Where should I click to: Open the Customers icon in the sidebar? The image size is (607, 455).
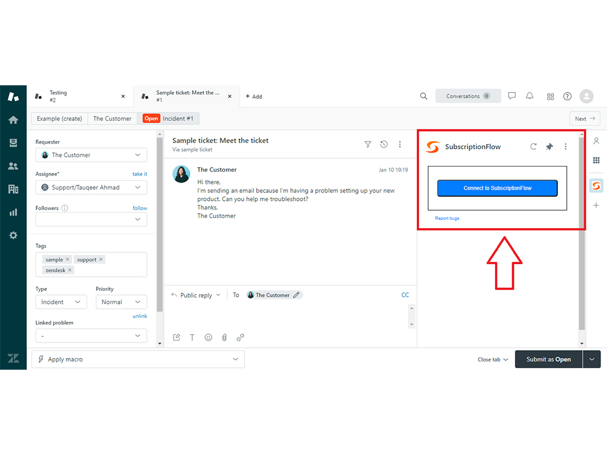[13, 166]
